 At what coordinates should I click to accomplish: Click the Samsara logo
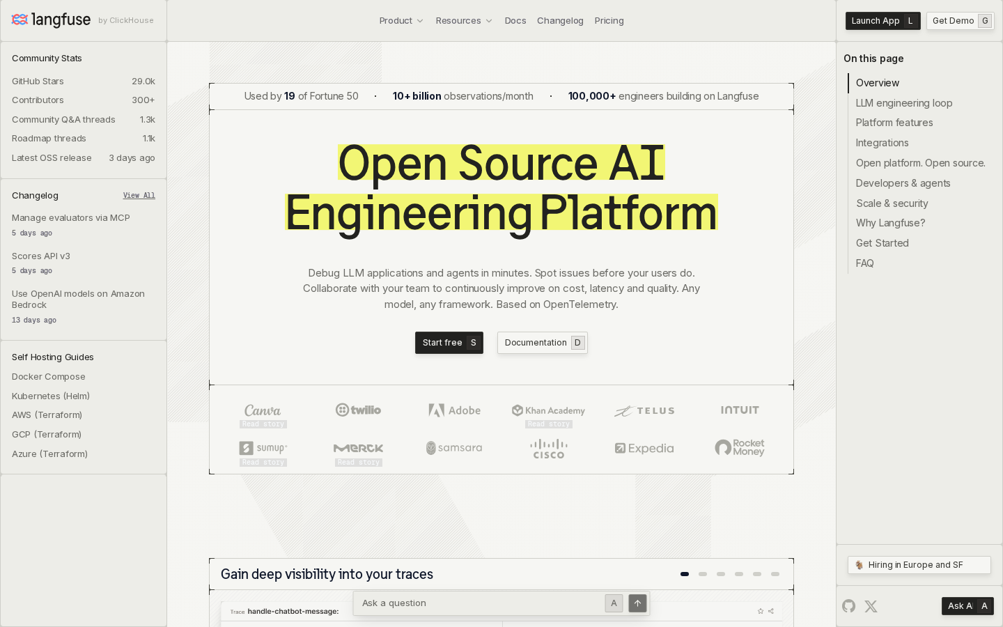[454, 448]
